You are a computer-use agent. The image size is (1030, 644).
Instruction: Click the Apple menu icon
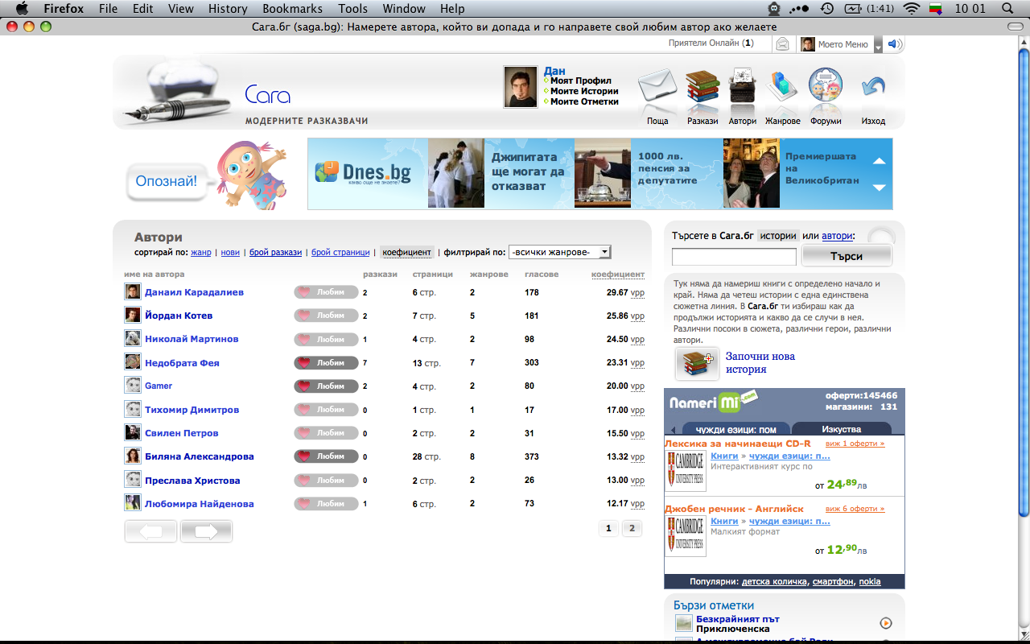point(22,9)
